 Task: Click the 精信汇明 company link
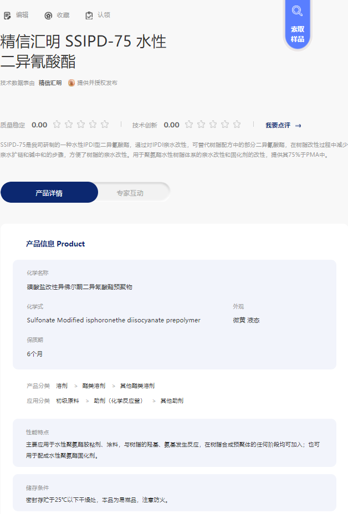point(50,83)
